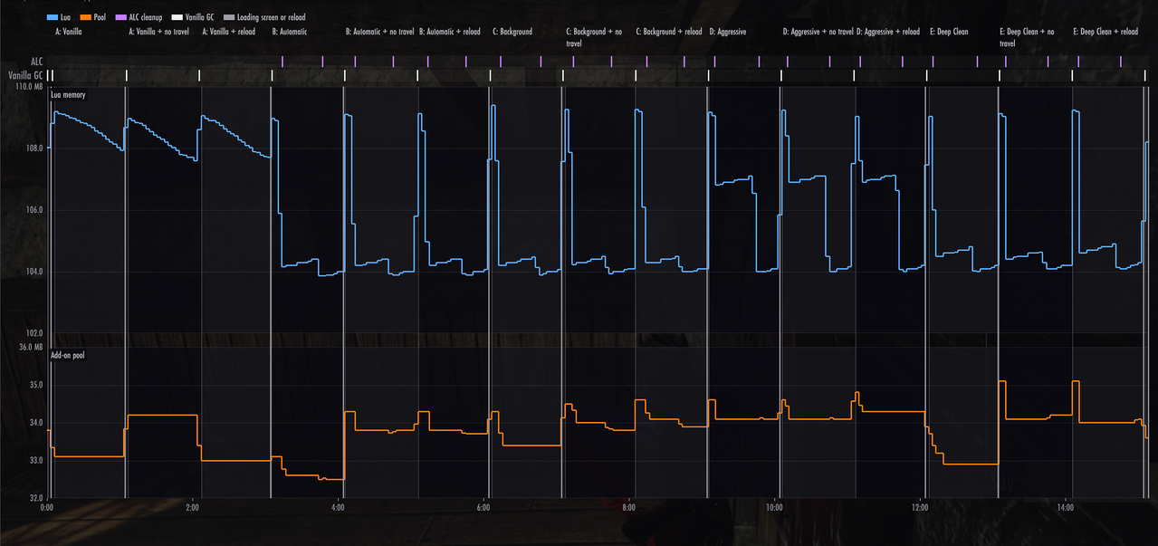Click the blue Lua legend swatch
This screenshot has height=546, width=1158.
pyautogui.click(x=53, y=17)
